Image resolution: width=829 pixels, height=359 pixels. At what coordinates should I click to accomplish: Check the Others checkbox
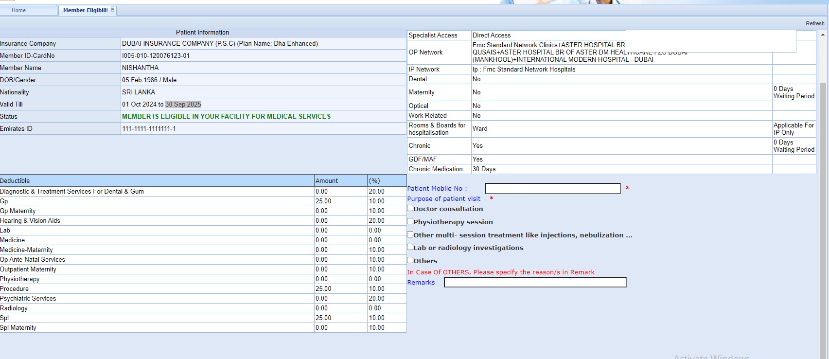coord(410,260)
